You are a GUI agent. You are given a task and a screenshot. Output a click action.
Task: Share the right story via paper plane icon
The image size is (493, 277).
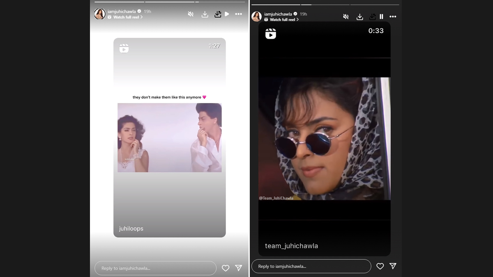tap(393, 266)
